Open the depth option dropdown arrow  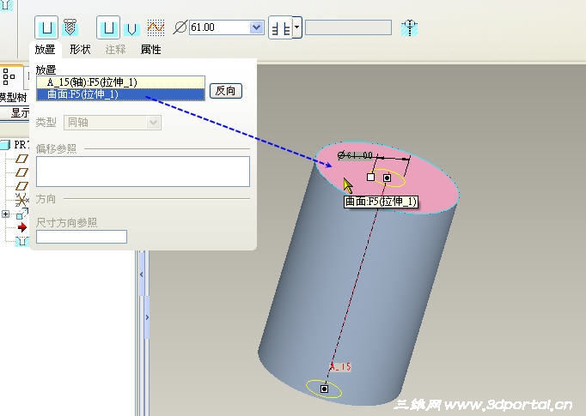point(296,27)
